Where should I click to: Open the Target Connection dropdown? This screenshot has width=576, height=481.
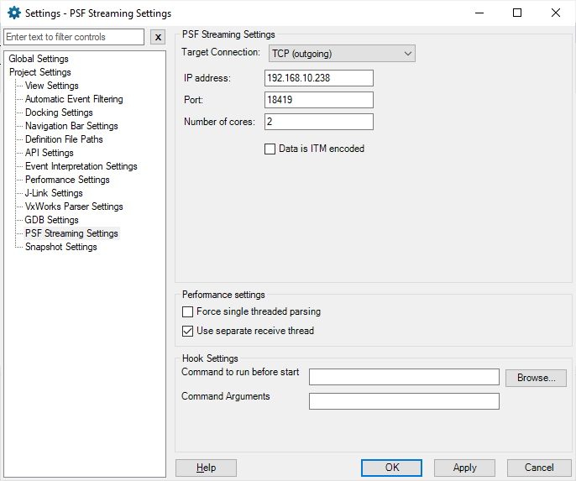tap(342, 54)
